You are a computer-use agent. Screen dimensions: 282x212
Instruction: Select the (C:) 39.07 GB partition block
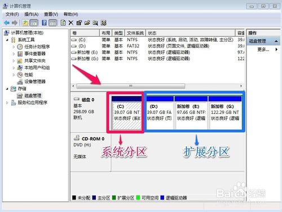point(126,113)
